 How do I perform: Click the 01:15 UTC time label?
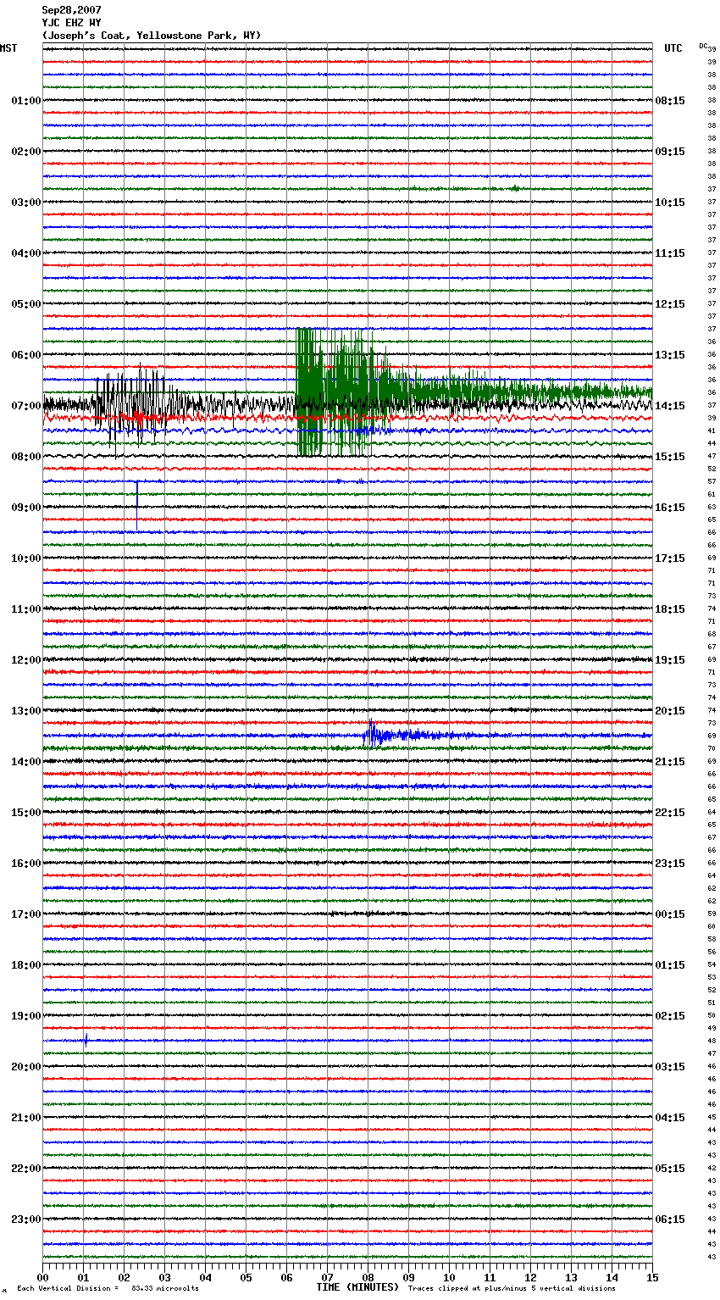point(670,965)
